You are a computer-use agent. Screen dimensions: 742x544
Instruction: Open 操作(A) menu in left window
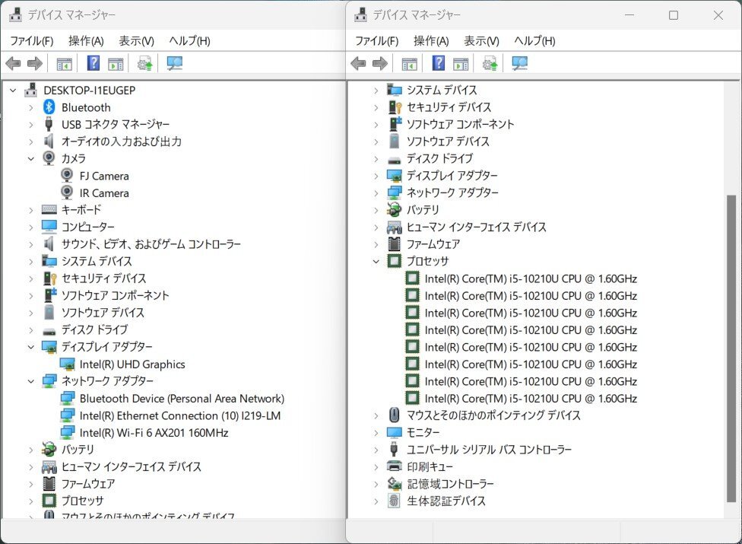coord(86,41)
